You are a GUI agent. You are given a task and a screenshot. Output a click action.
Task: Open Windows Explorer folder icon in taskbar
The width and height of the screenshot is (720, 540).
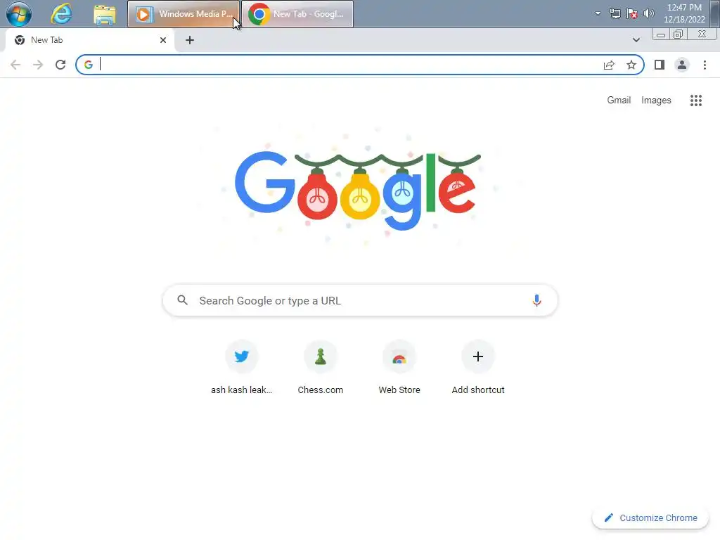point(105,14)
